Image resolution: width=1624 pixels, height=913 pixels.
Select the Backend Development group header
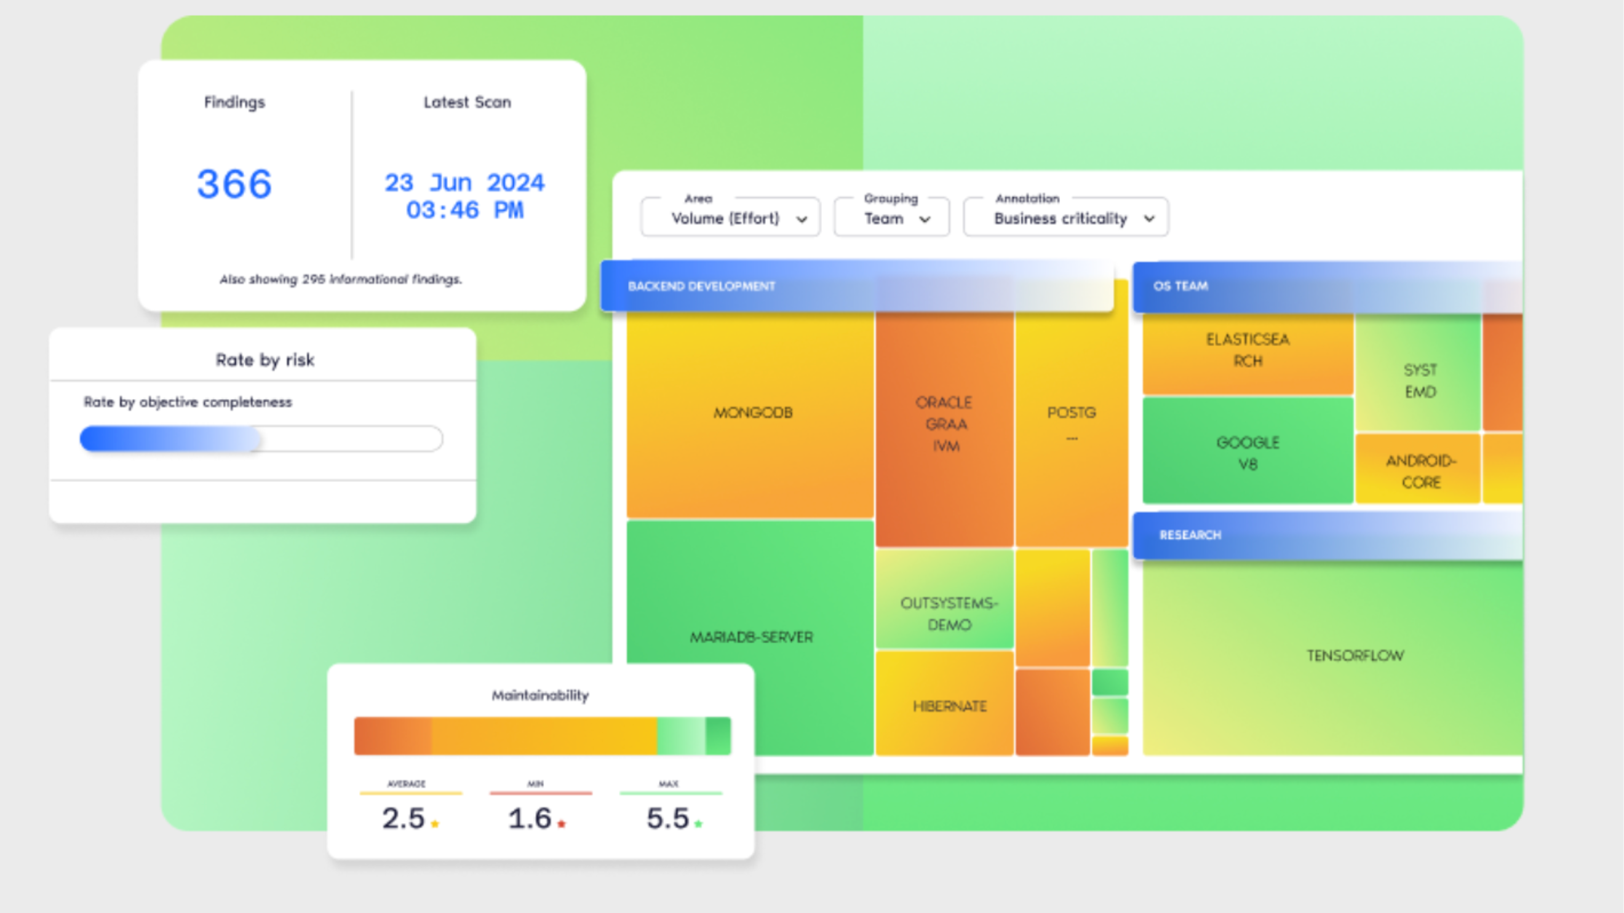pyautogui.click(x=857, y=286)
